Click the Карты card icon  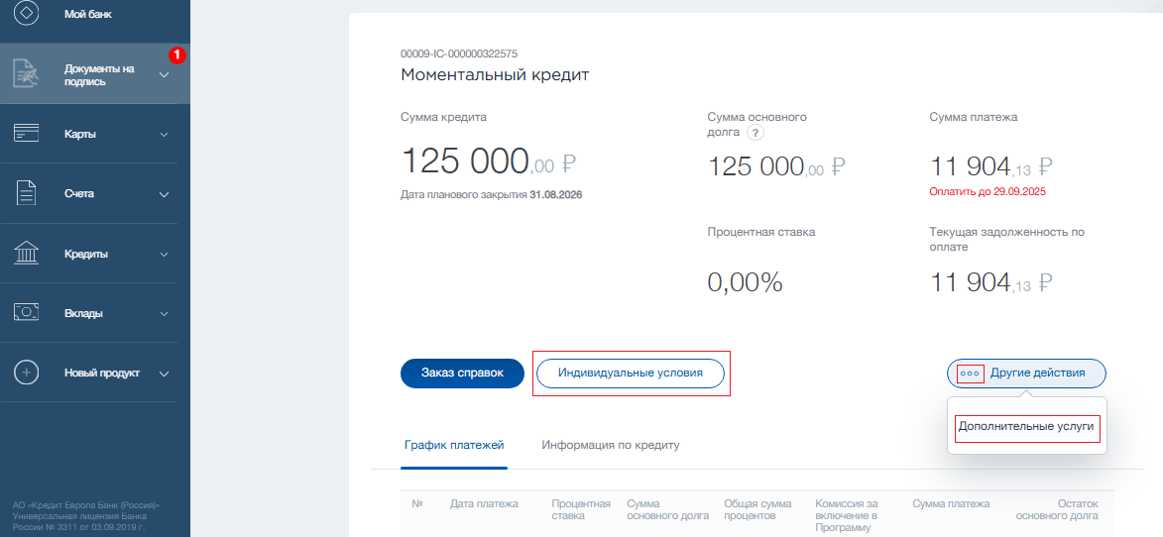click(27, 134)
